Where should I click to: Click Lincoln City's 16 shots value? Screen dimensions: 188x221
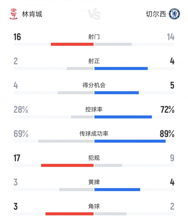tap(17, 37)
